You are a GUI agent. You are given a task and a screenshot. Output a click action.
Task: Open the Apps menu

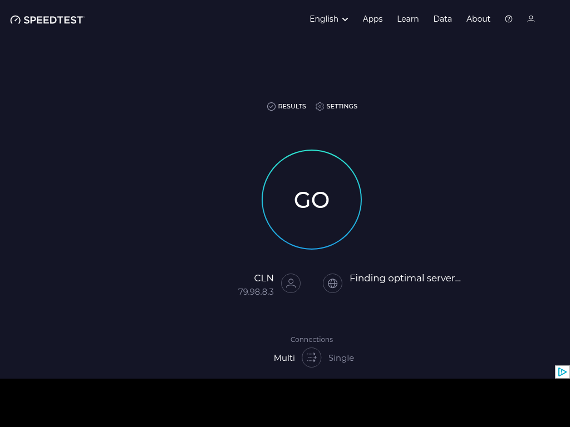pyautogui.click(x=372, y=19)
